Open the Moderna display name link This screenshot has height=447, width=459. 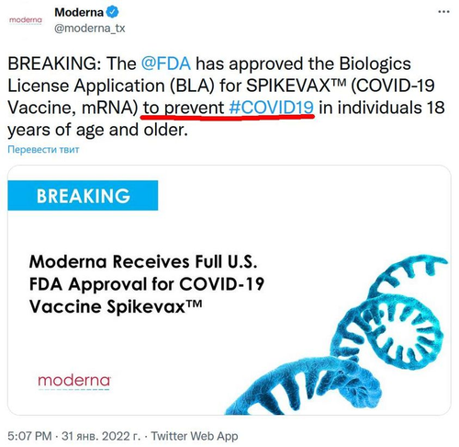79,12
